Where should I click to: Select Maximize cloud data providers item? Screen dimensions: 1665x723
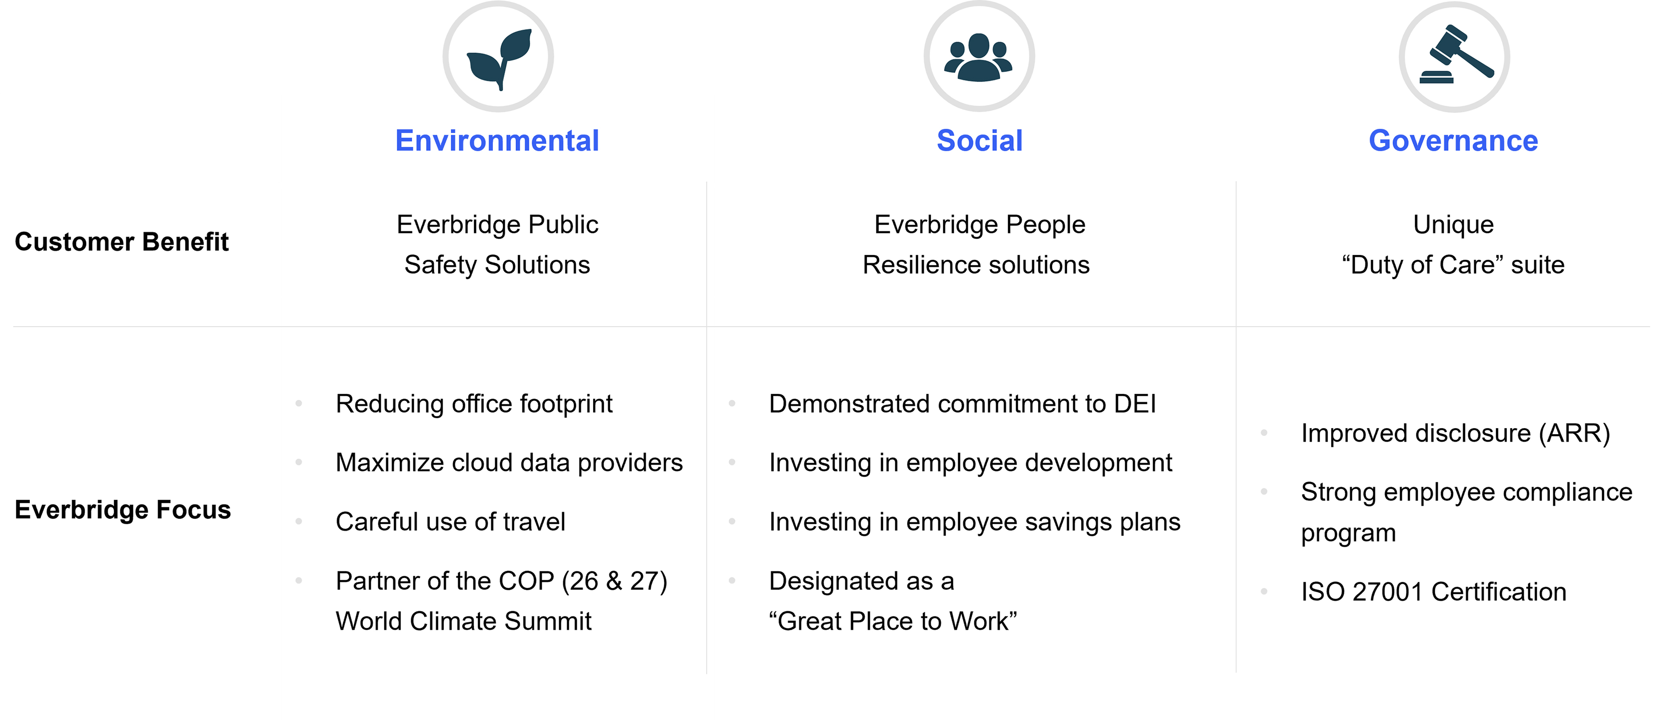[509, 463]
